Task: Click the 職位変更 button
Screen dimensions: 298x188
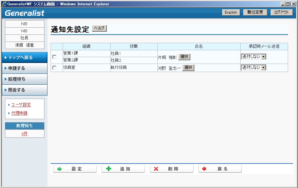Action: (255, 12)
